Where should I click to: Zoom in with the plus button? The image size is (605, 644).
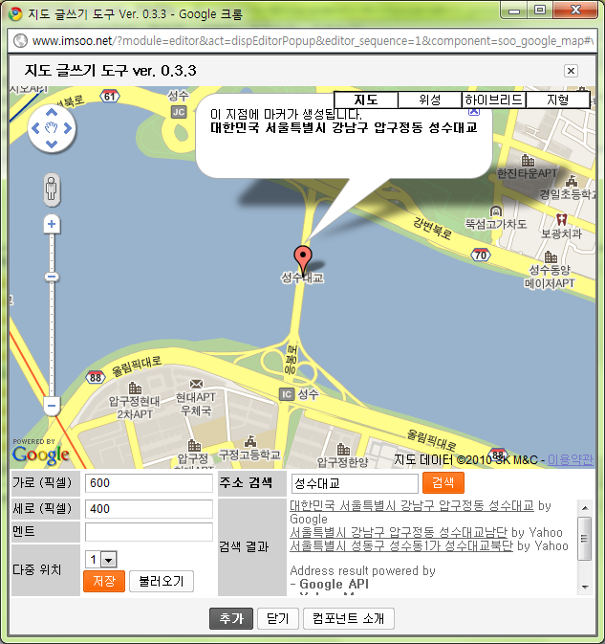(52, 224)
